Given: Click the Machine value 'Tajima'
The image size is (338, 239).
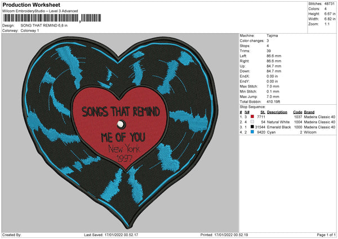Looking at the screenshot, I should tap(272, 36).
